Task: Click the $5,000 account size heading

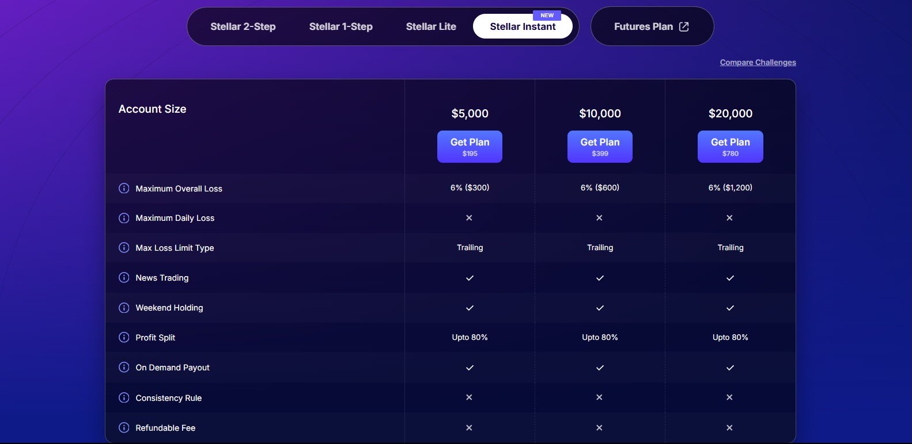Action: pos(470,113)
